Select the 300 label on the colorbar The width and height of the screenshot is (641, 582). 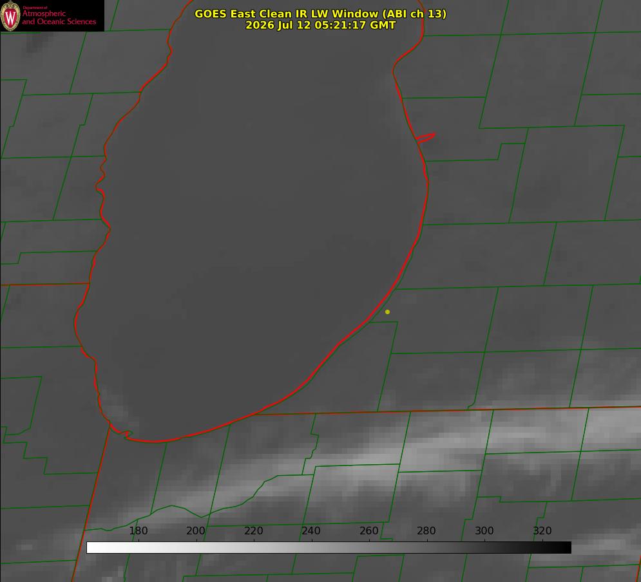point(484,530)
